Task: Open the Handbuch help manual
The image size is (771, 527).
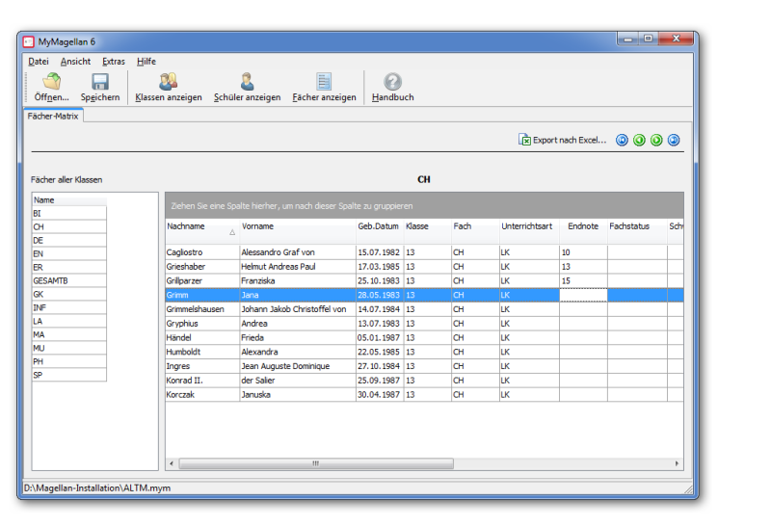Action: [392, 87]
